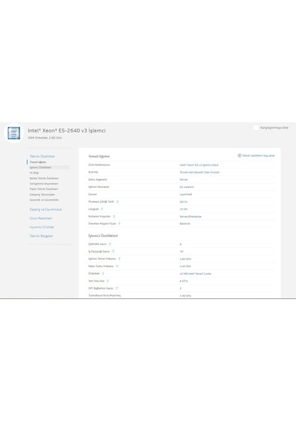Image resolution: width=296 pixels, height=422 pixels.
Task: Select Paket Teknik Özellikleri in sidebar
Action: click(x=44, y=189)
